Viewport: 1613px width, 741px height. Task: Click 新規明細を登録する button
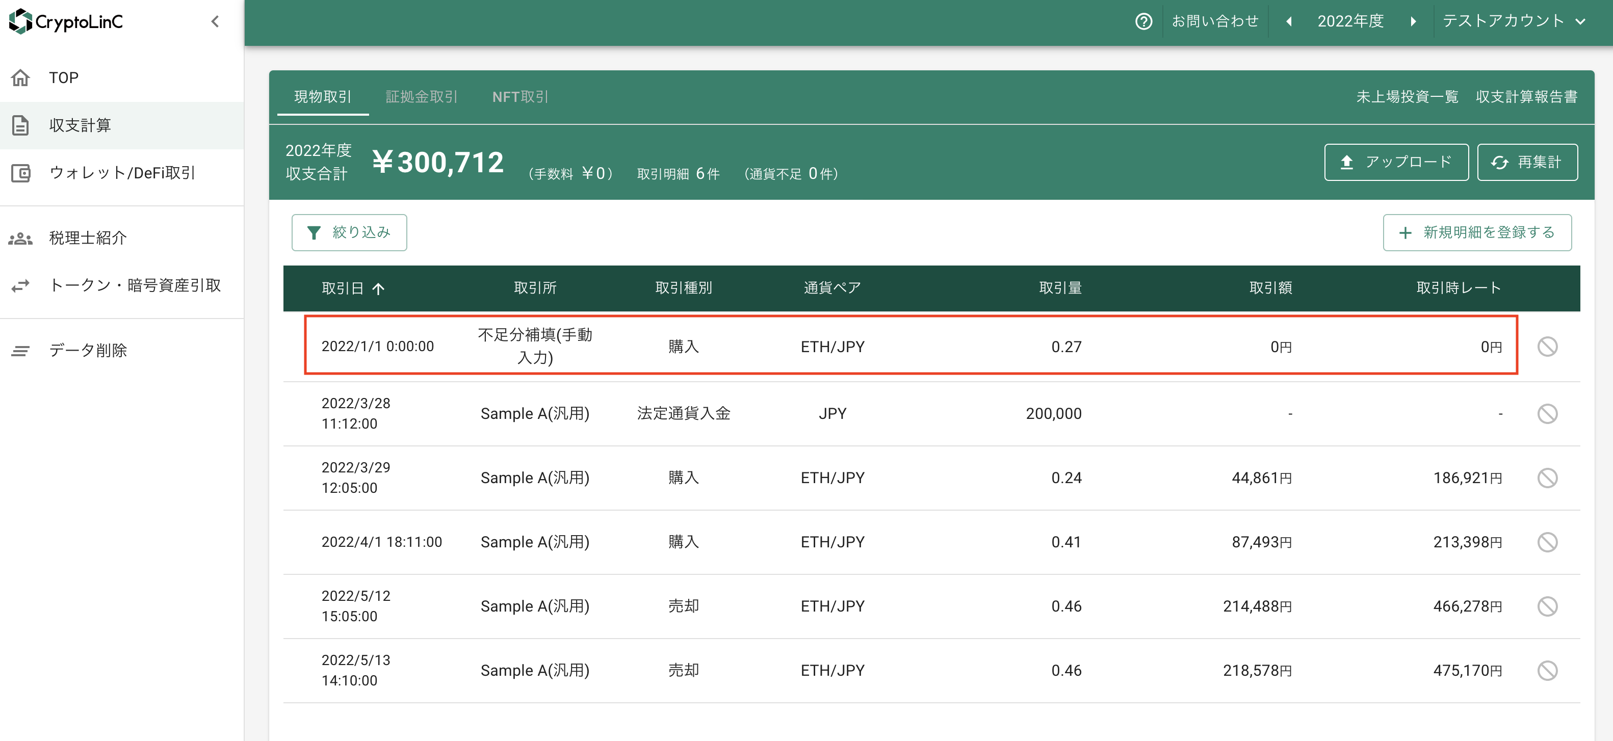click(x=1476, y=233)
